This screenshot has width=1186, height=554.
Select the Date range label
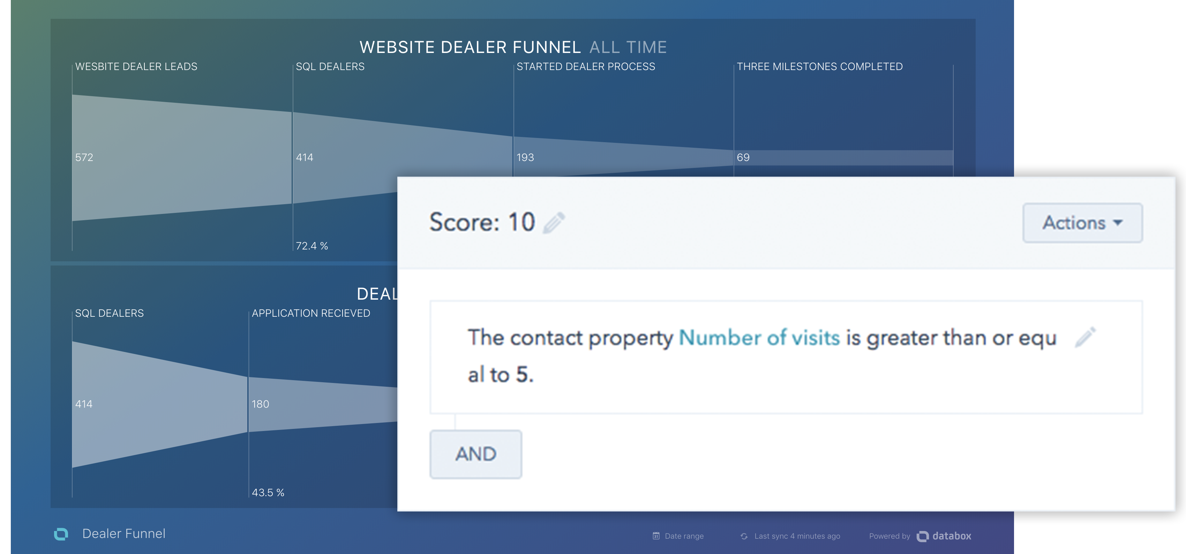pyautogui.click(x=684, y=536)
